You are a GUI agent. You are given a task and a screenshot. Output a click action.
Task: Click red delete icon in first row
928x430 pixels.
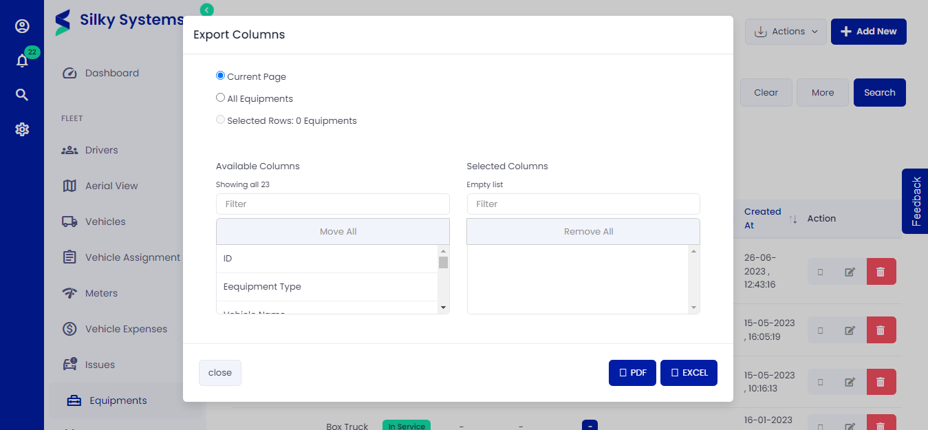[881, 272]
